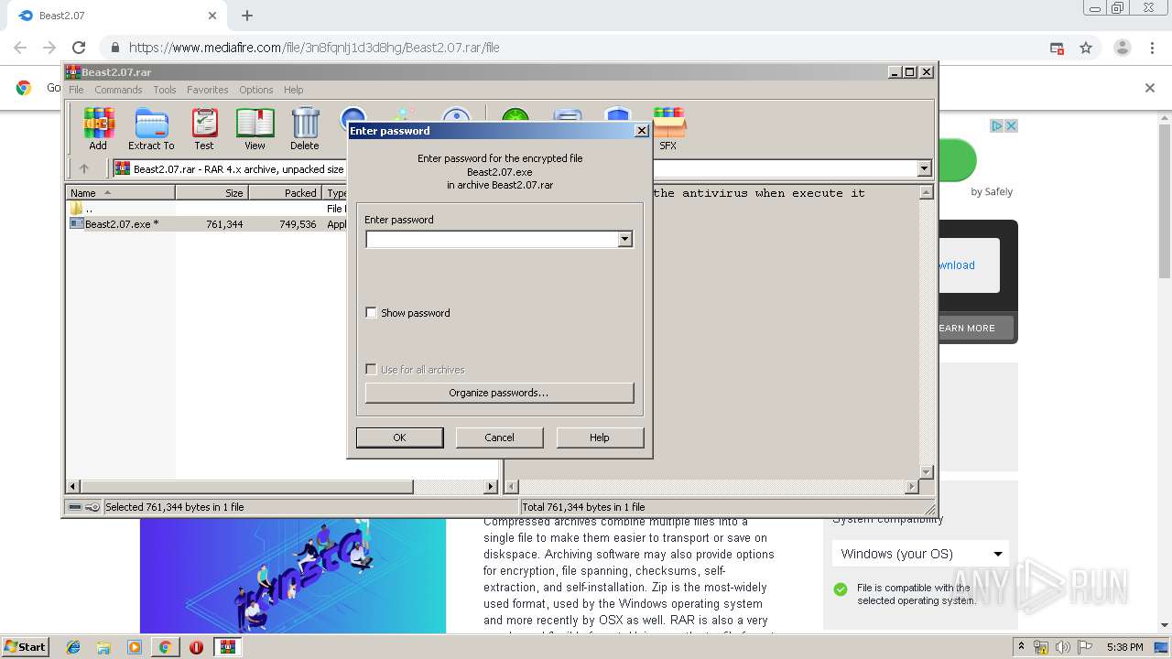This screenshot has height=659, width=1172.
Task: Open Opera from taskbar
Action: (x=196, y=647)
